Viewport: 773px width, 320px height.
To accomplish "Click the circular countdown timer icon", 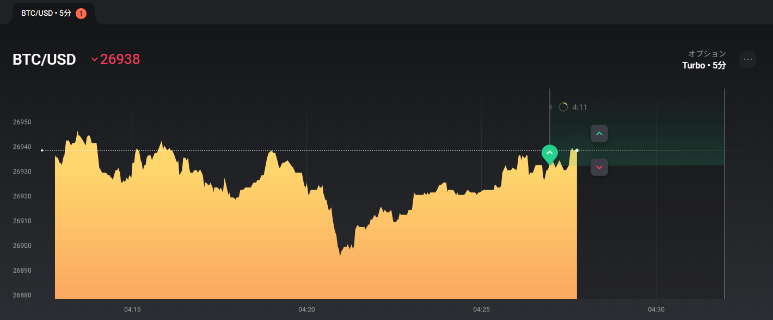I will pos(563,107).
